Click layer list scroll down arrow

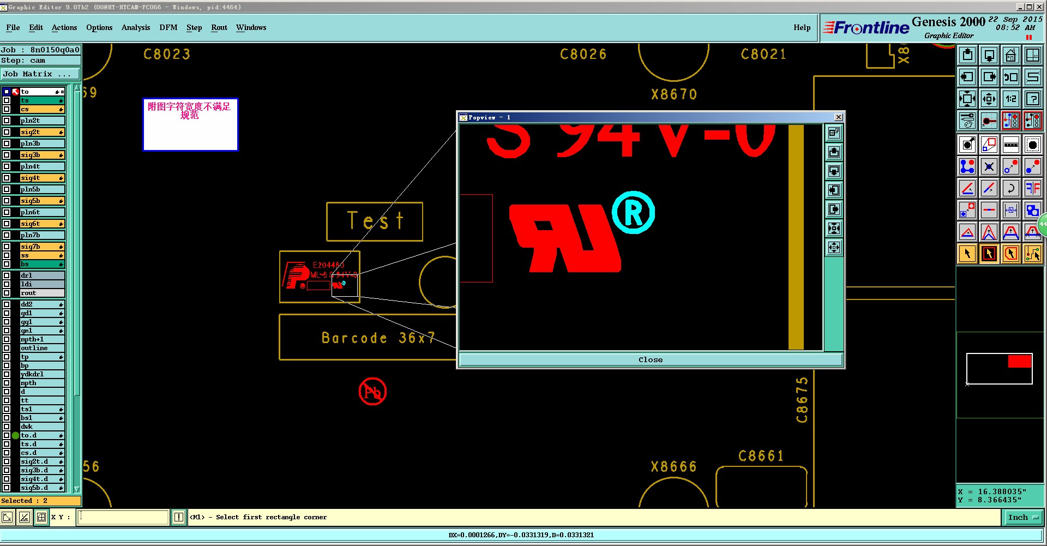(x=77, y=489)
